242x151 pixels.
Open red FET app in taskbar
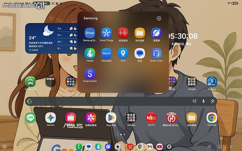tap(130, 147)
